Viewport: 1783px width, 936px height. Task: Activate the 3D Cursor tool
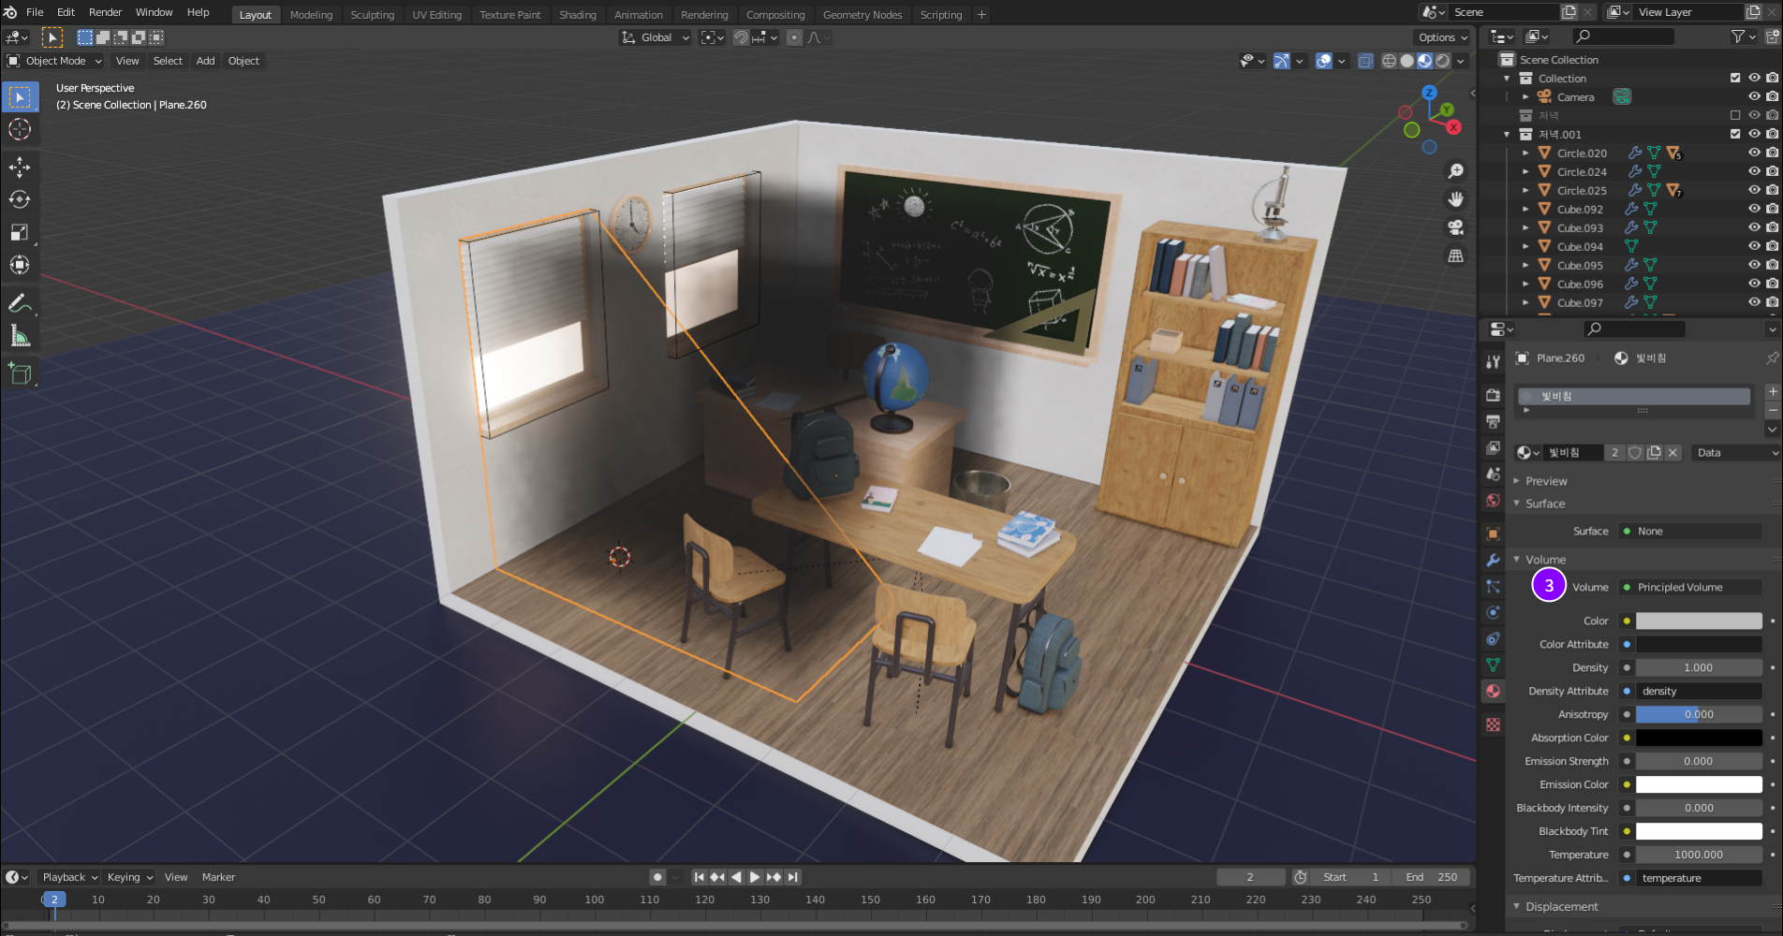(x=20, y=129)
